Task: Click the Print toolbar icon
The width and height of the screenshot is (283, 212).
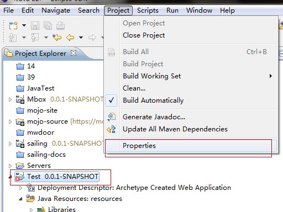Action: tap(60, 25)
